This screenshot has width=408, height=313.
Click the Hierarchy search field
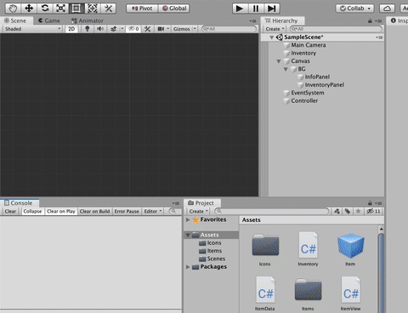pos(336,29)
